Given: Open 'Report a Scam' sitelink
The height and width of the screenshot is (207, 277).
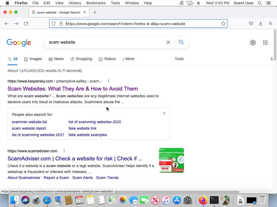Looking at the screenshot, I should (x=56, y=178).
